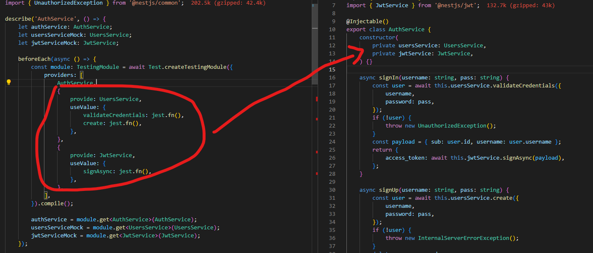The width and height of the screenshot is (593, 253).
Task: Click 'signAsync: jest.fn(),' mock line
Action: click(117, 171)
